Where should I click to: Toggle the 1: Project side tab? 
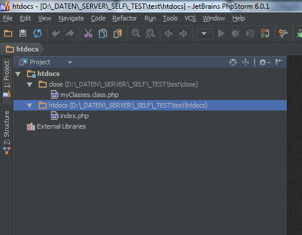[x=6, y=80]
